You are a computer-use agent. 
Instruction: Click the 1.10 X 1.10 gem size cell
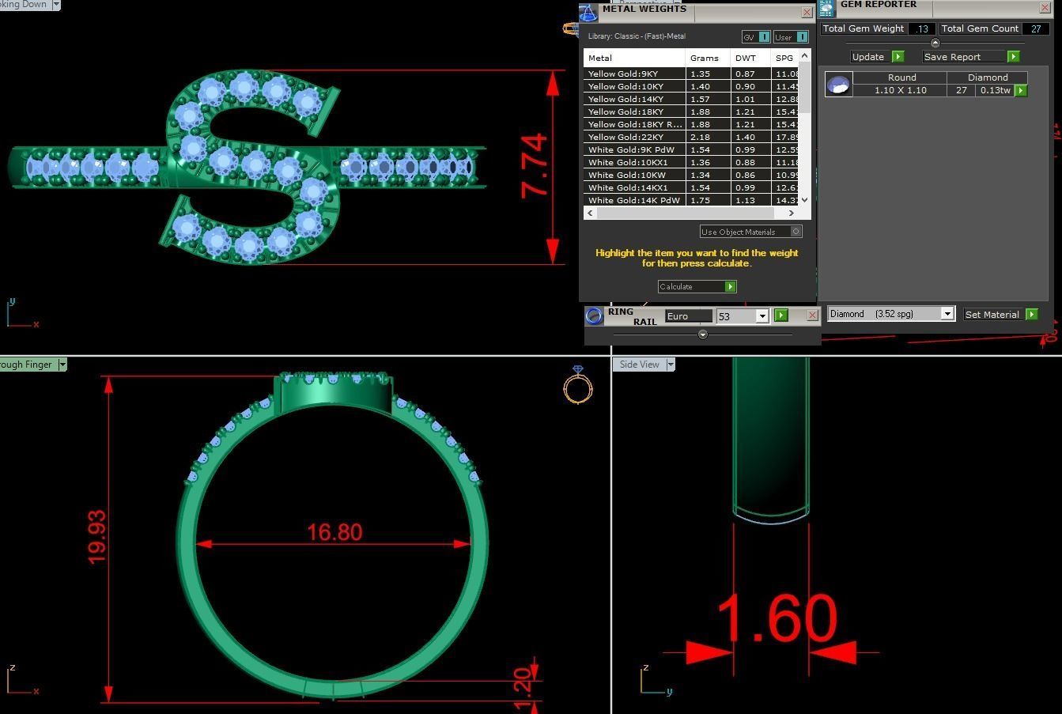[x=900, y=90]
